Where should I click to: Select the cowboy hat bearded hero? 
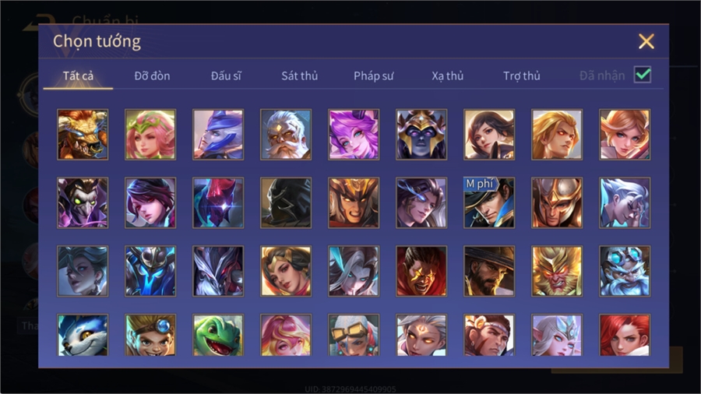click(489, 271)
